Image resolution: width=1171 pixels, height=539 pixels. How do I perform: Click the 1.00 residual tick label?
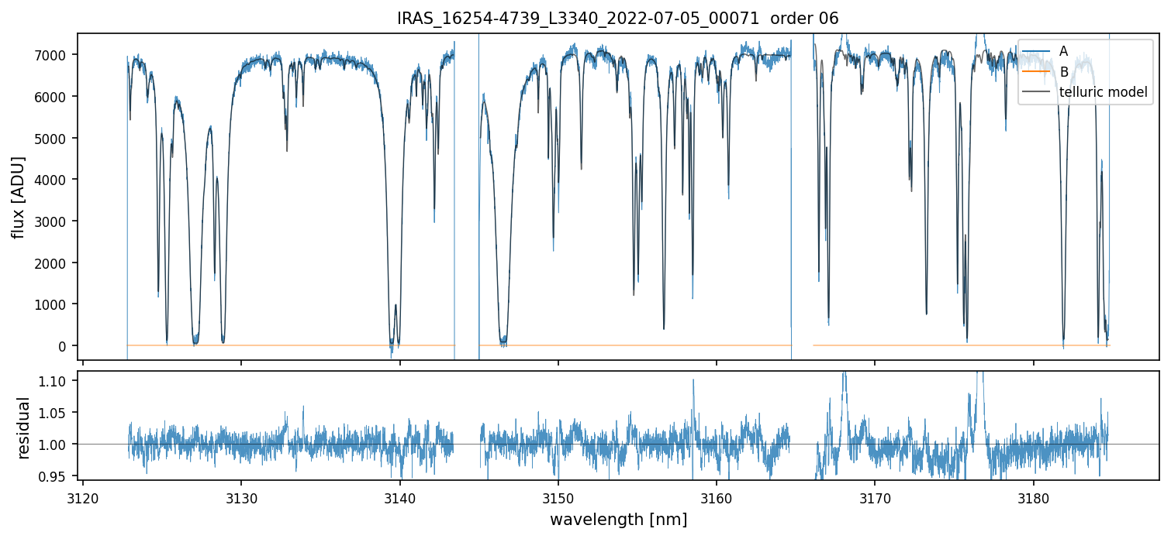57,445
